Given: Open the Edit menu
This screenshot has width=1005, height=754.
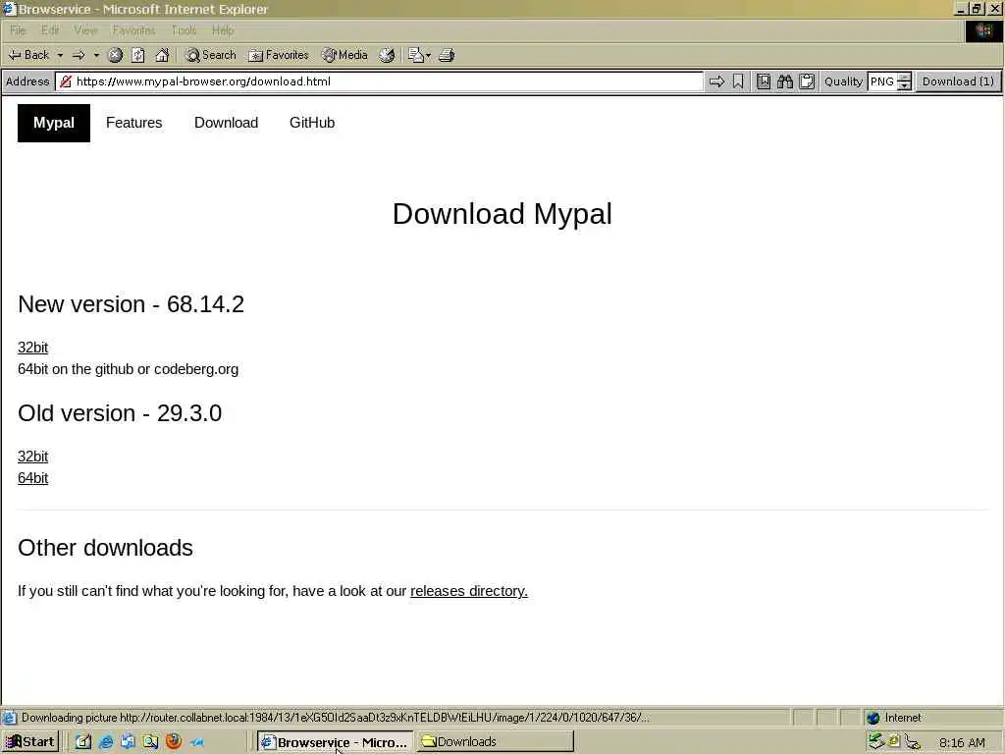Looking at the screenshot, I should [x=50, y=30].
